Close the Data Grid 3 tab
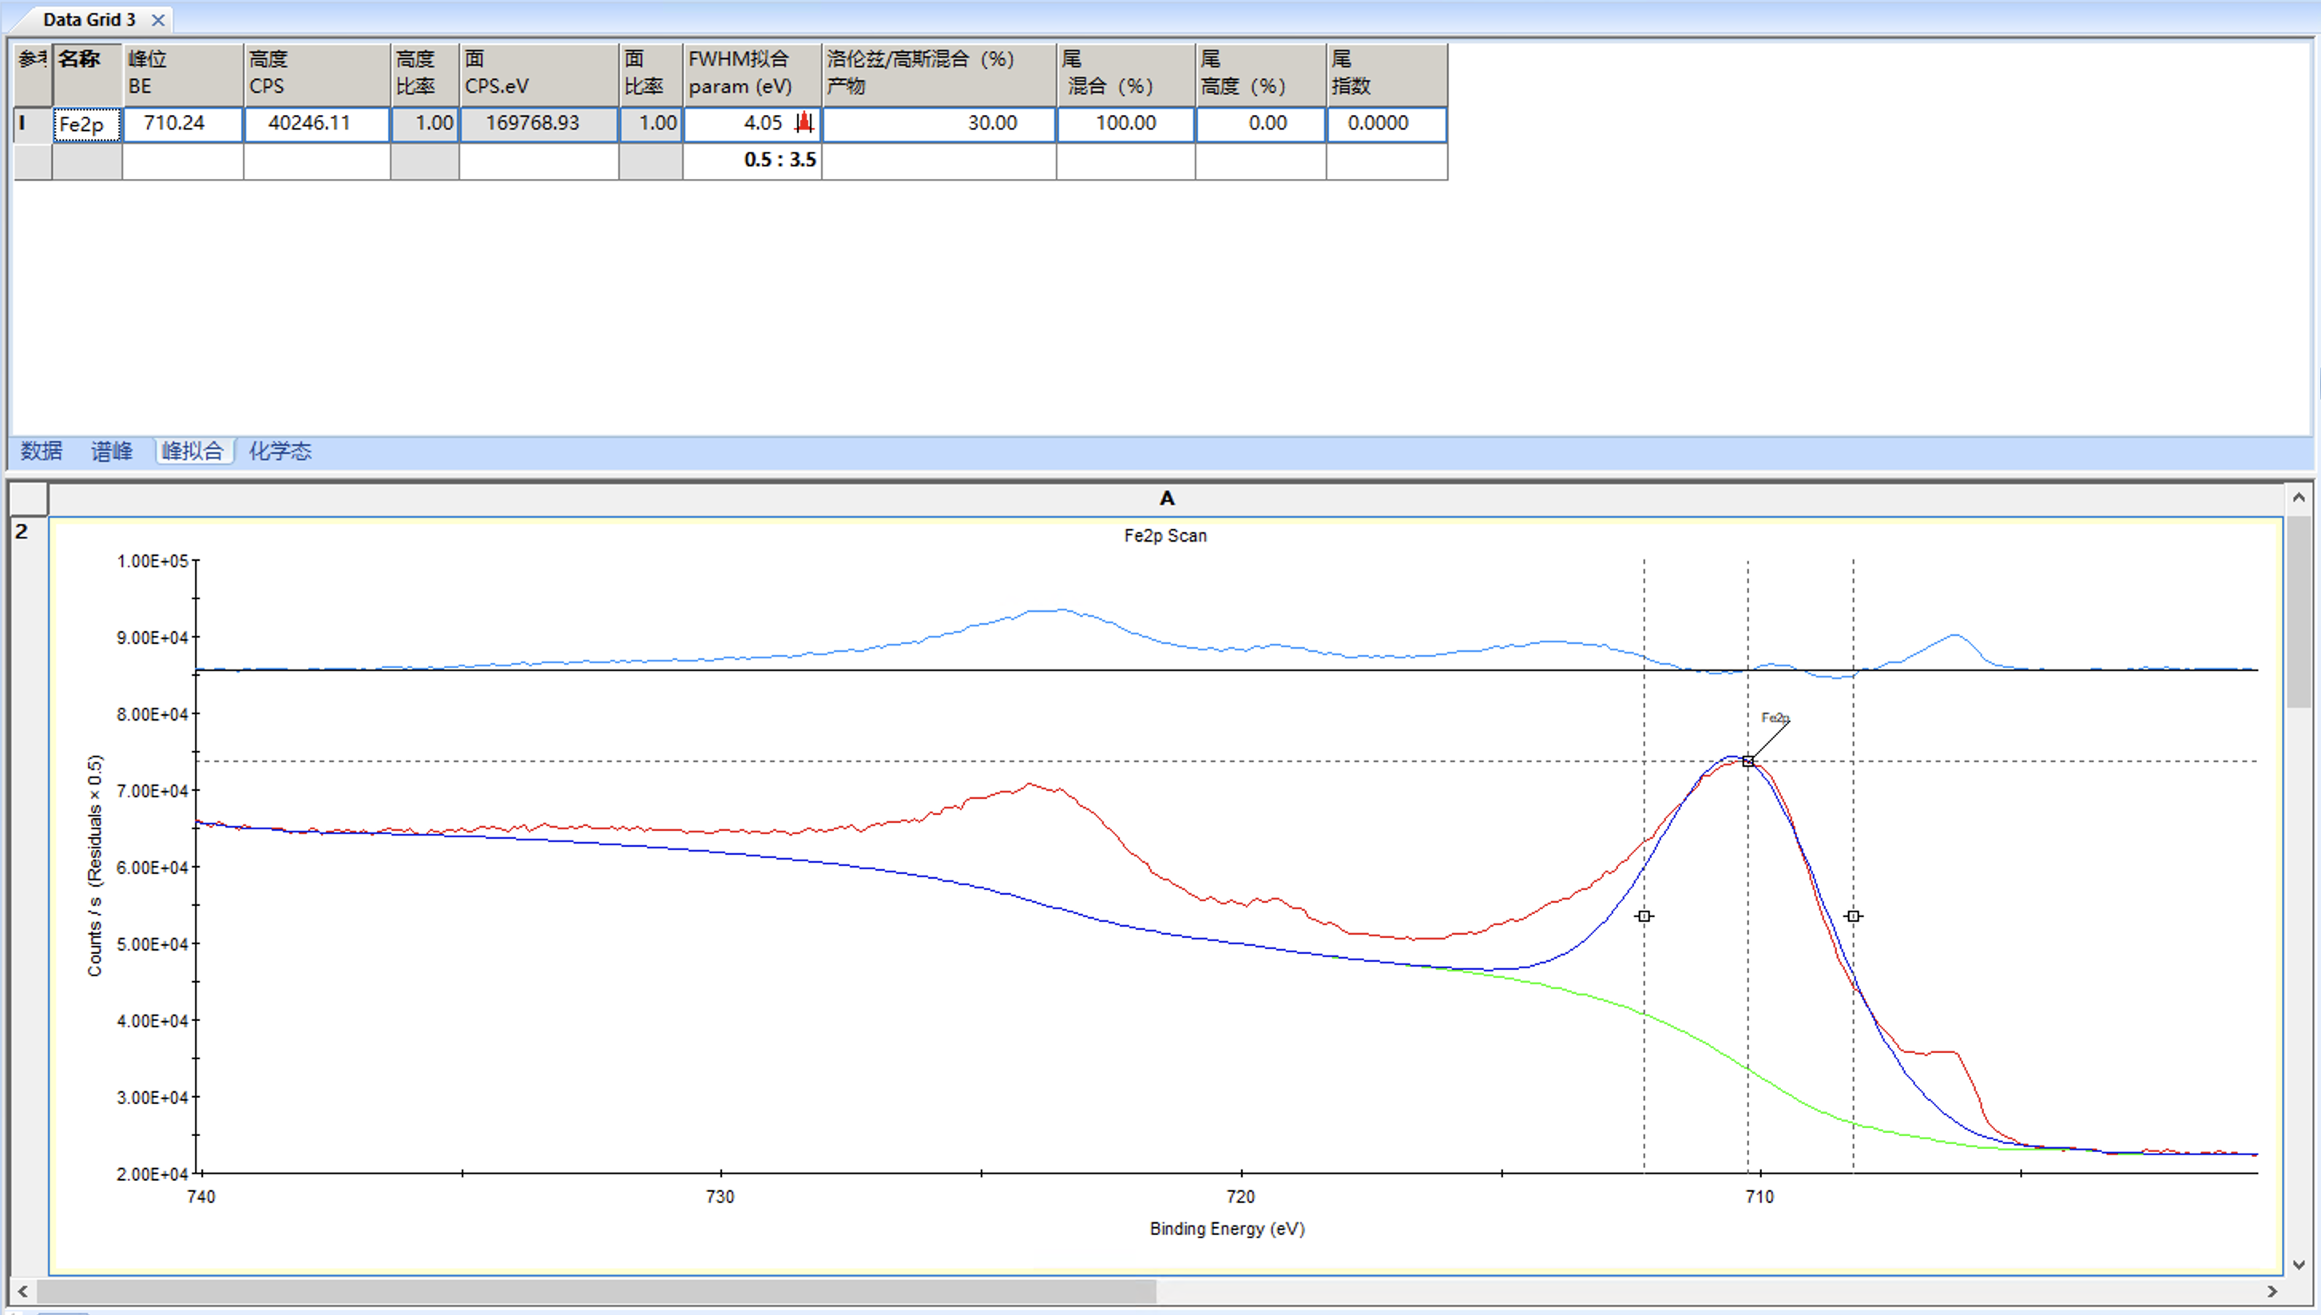This screenshot has height=1315, width=2321. (x=158, y=19)
